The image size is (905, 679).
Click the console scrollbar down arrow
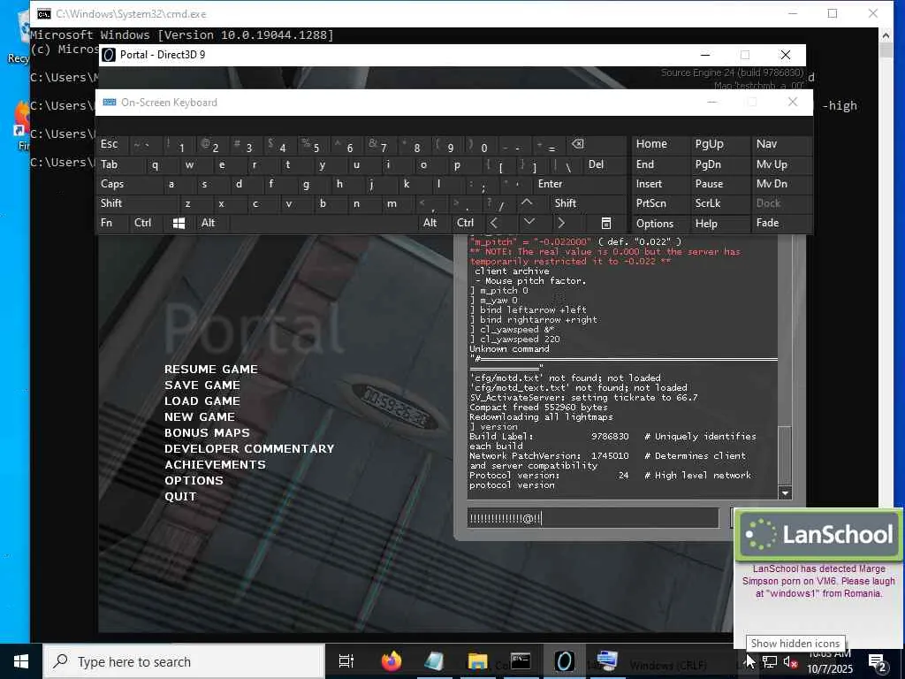pos(785,493)
